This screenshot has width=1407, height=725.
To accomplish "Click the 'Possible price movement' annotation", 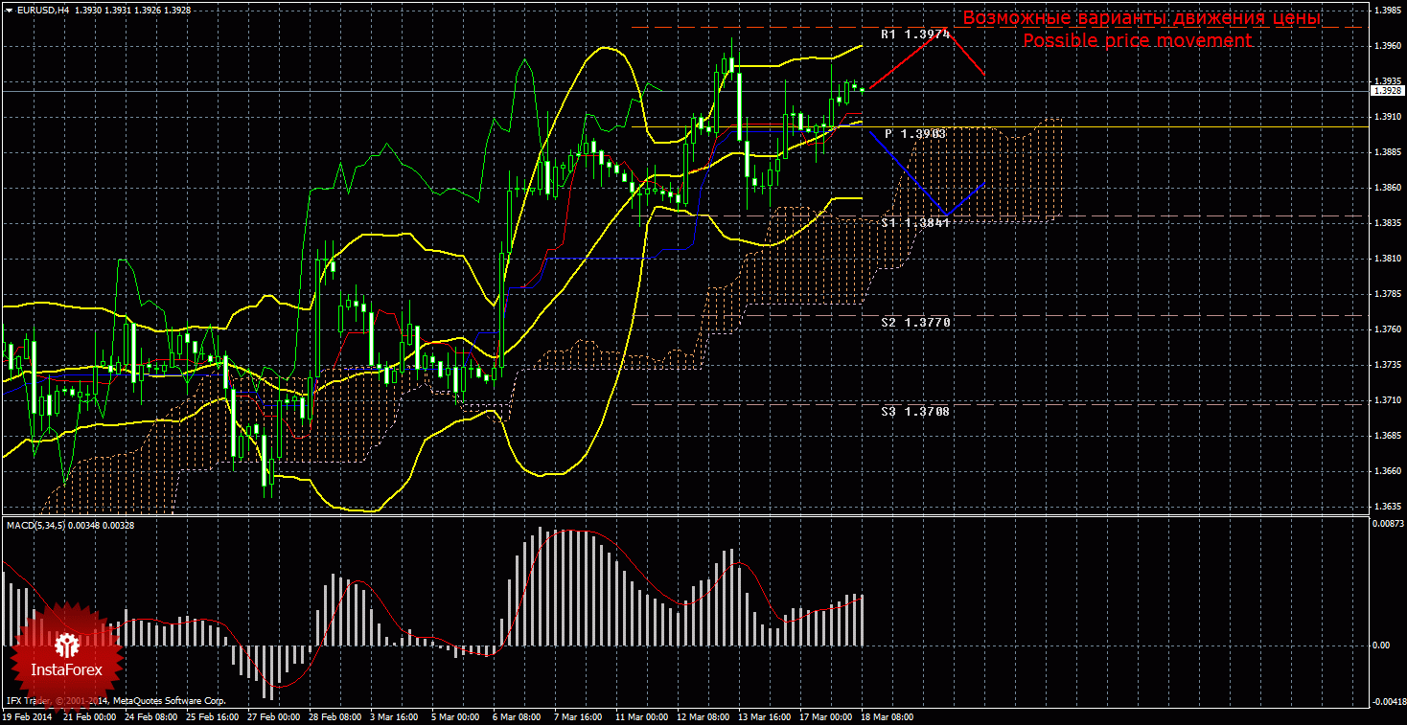I will [1137, 40].
